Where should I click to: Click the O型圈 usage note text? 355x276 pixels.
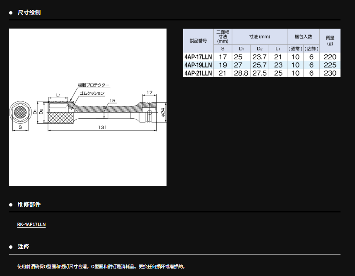pos(101,266)
